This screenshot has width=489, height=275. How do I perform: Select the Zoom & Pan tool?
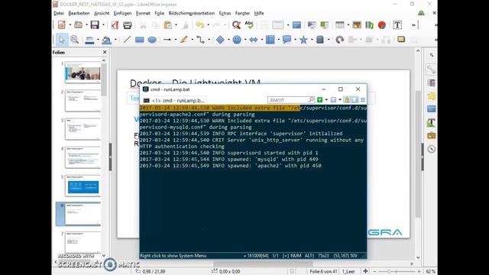point(75,40)
